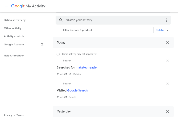
Task: Open Help & feedback
Action: coord(14,56)
